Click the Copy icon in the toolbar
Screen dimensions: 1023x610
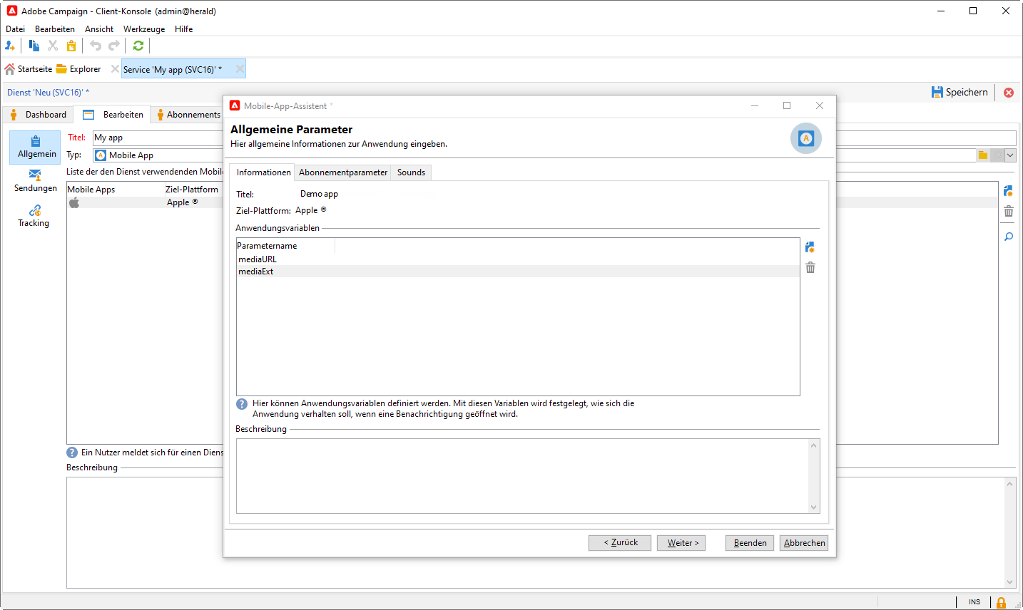click(x=34, y=46)
